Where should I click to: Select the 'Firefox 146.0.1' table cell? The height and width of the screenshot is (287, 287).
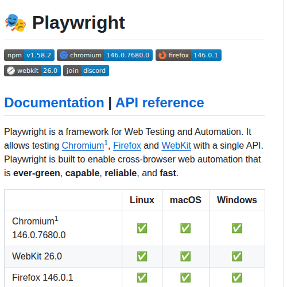63,277
